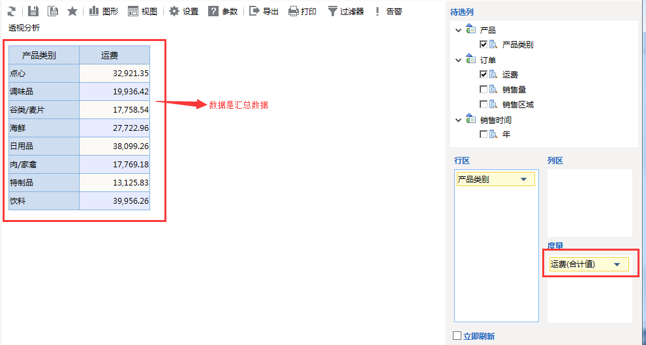
Task: Click the value 13,125.83
Action: [x=115, y=182]
